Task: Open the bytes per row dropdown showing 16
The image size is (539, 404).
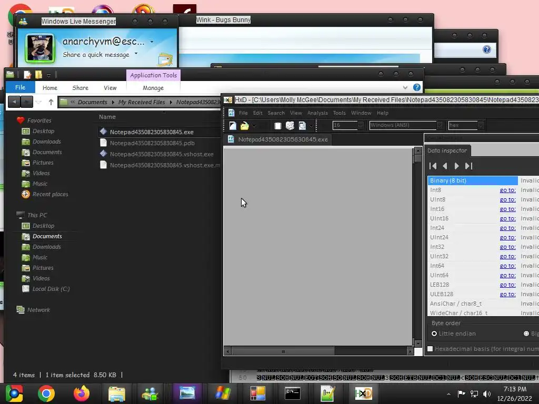Action: 360,125
